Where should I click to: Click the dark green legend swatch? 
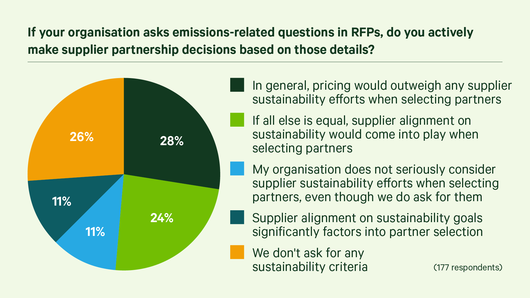237,85
